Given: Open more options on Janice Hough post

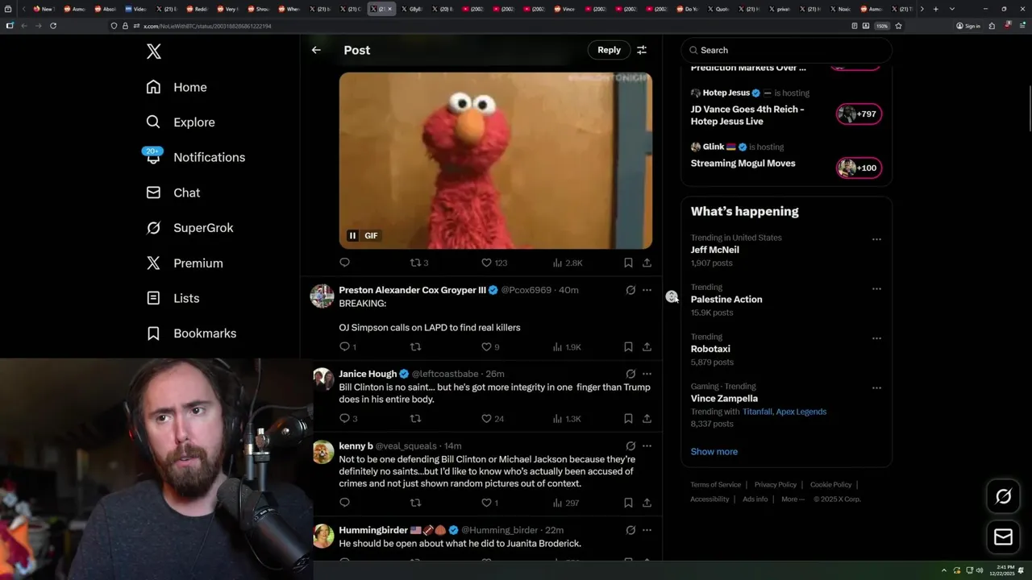Looking at the screenshot, I should [647, 374].
